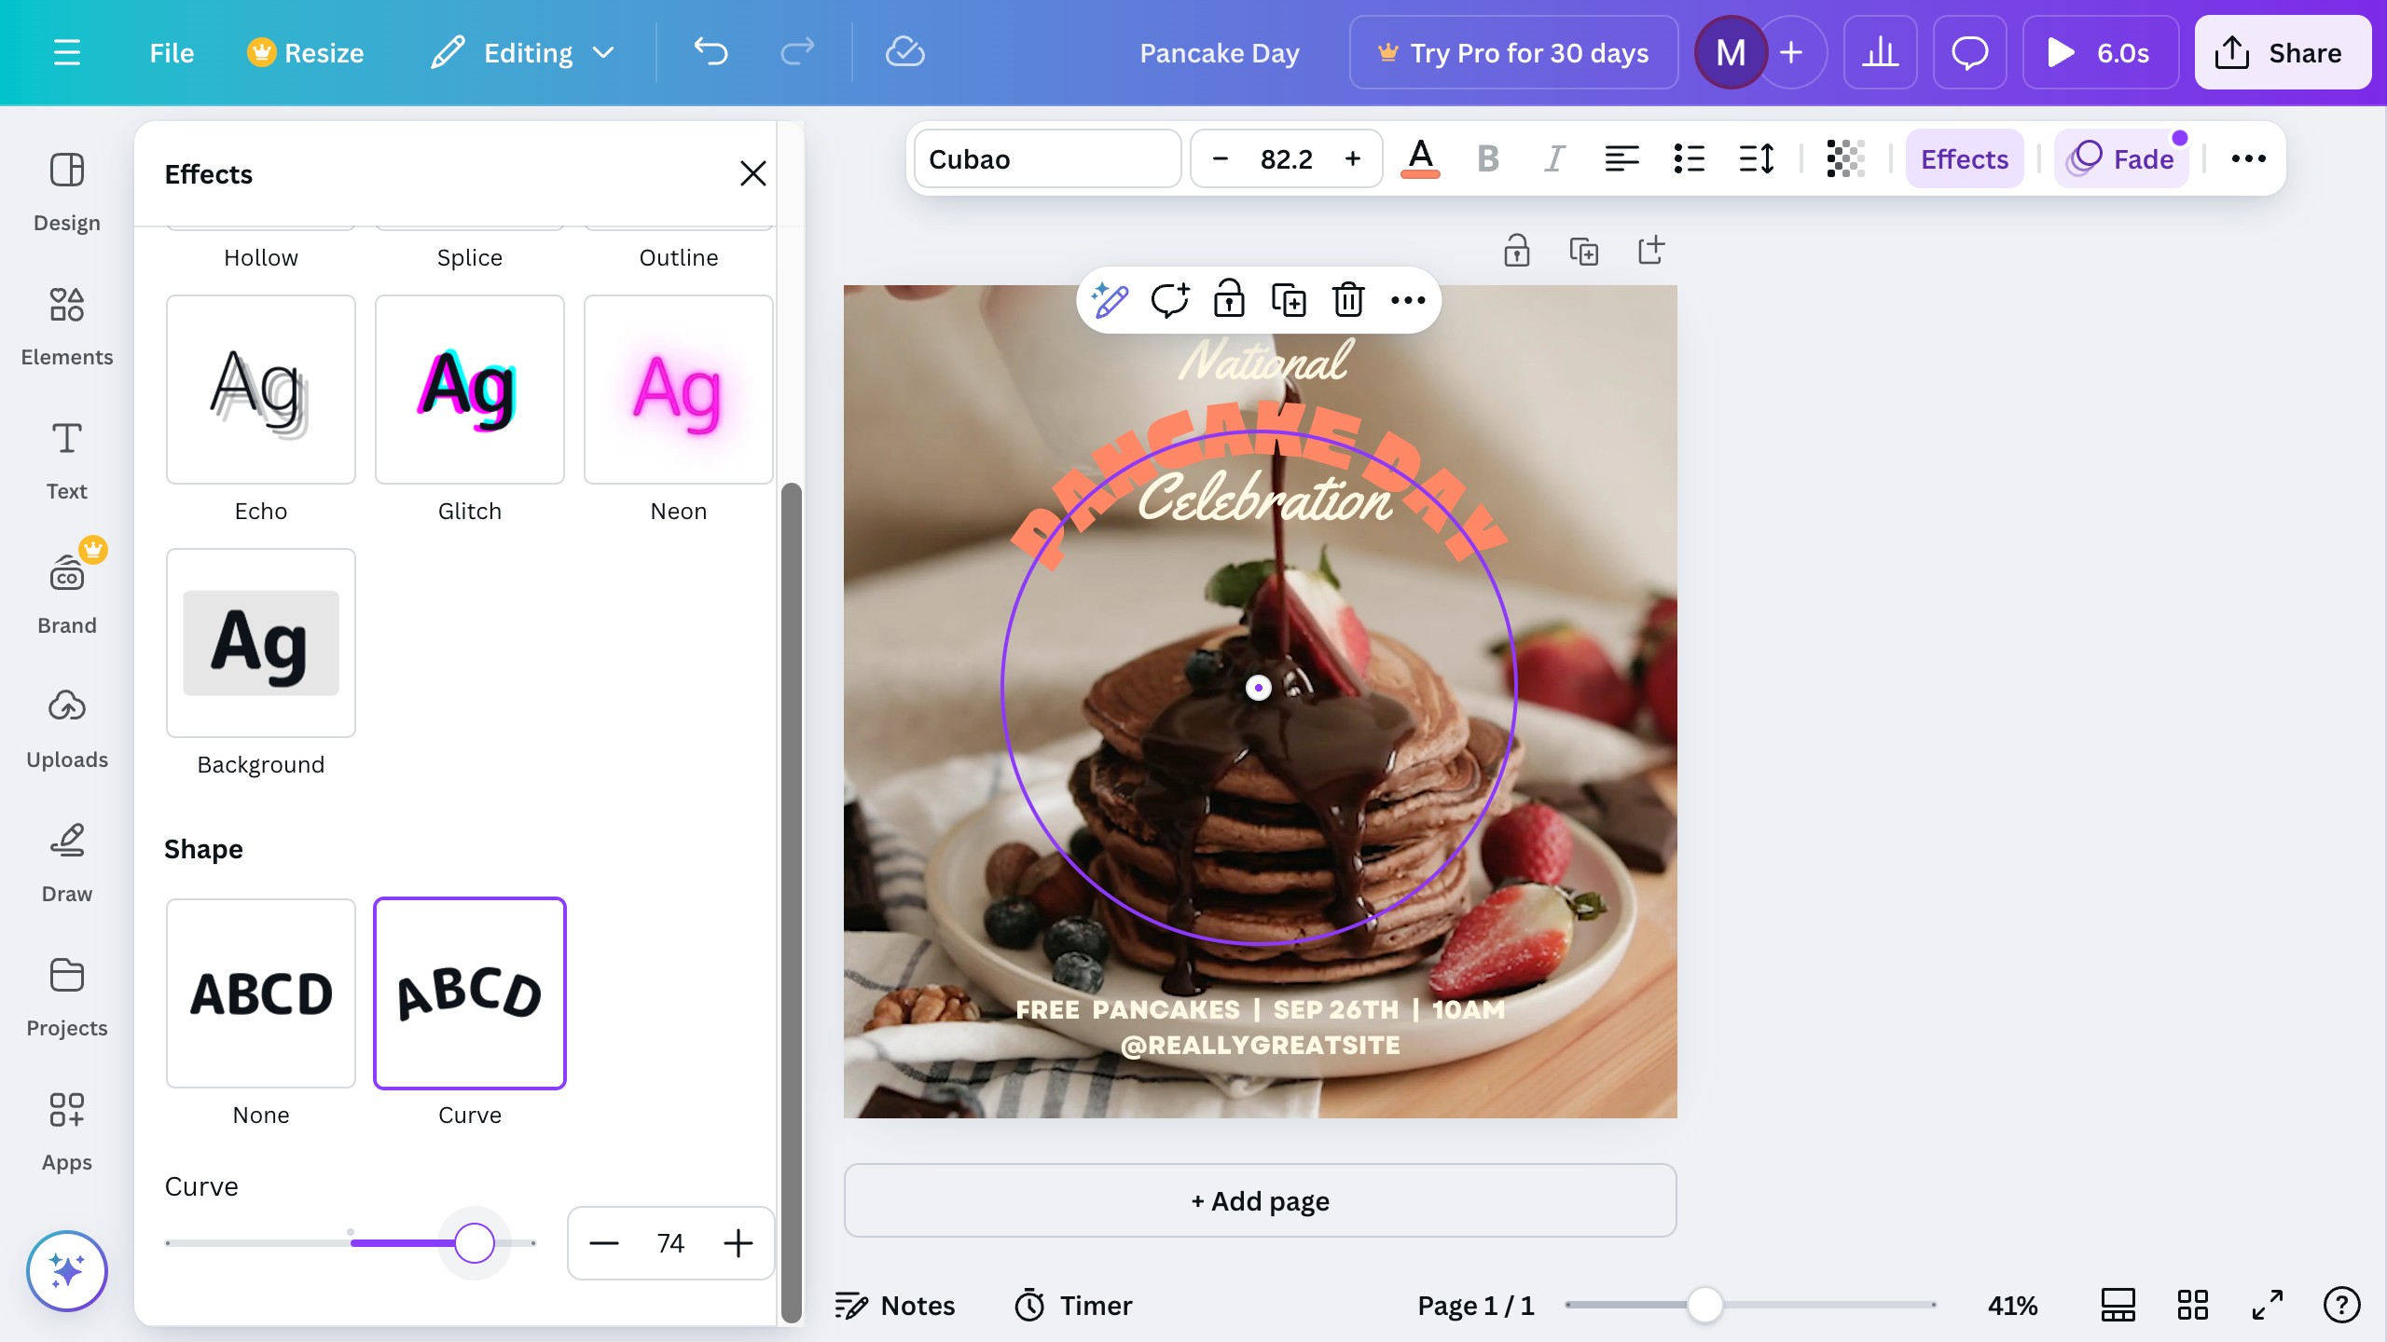Increase curve value with plus button
This screenshot has width=2387, height=1342.
pos(738,1243)
